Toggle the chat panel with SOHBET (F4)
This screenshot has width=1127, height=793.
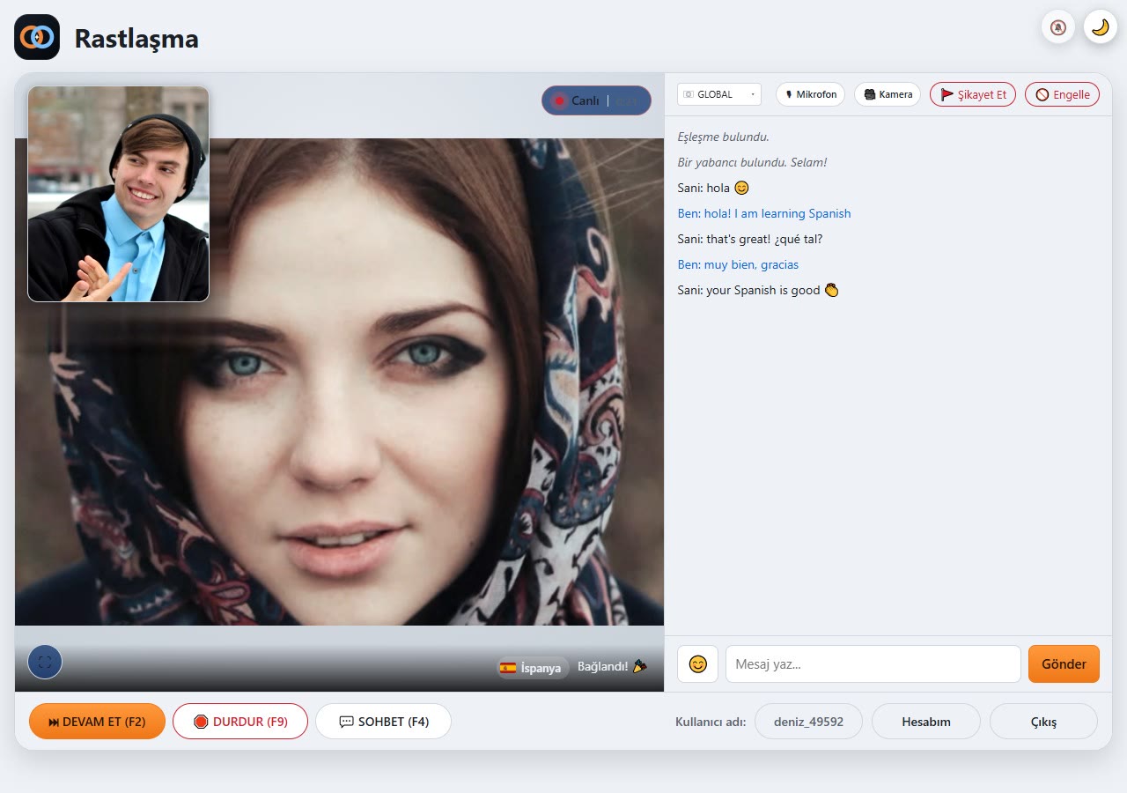coord(383,722)
